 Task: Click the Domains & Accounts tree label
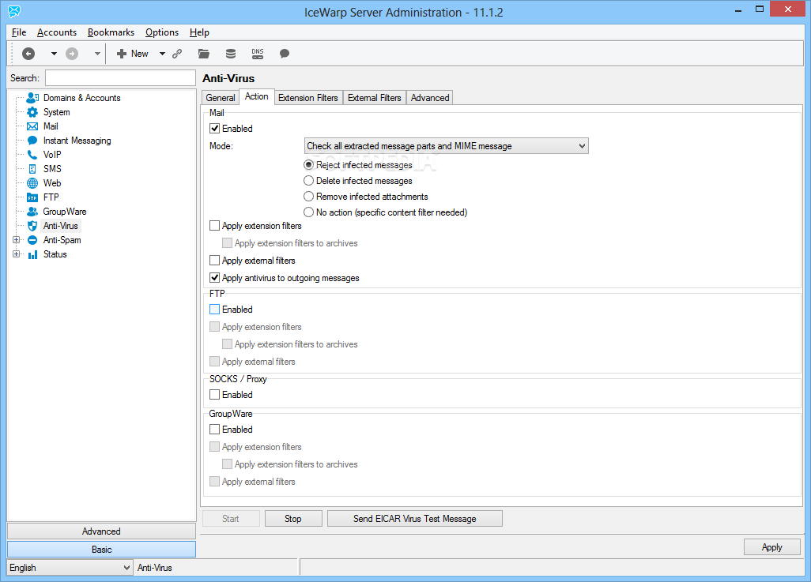[81, 98]
